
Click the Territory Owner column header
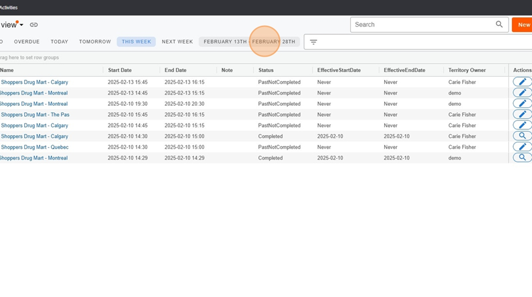point(467,70)
